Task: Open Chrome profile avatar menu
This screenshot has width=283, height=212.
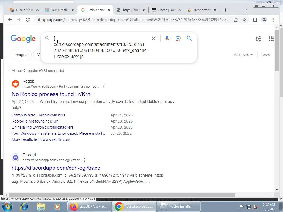Action: [264, 20]
